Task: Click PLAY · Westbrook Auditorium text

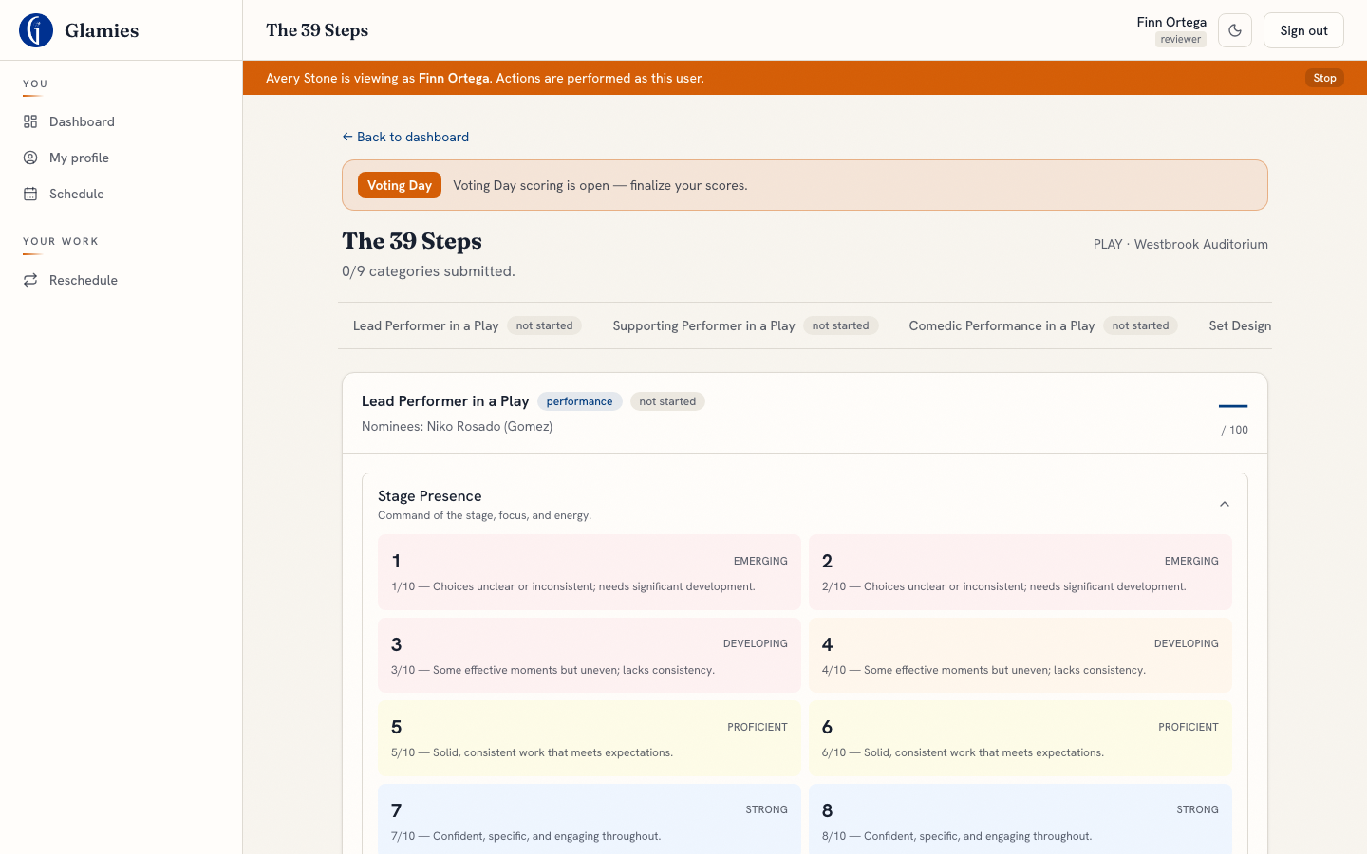Action: pos(1180,244)
